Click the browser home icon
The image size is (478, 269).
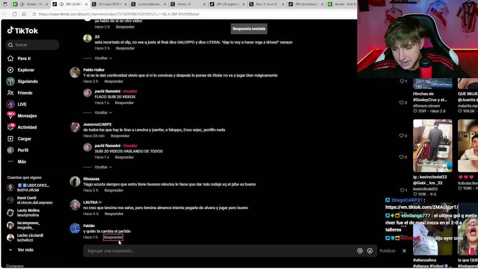24,14
